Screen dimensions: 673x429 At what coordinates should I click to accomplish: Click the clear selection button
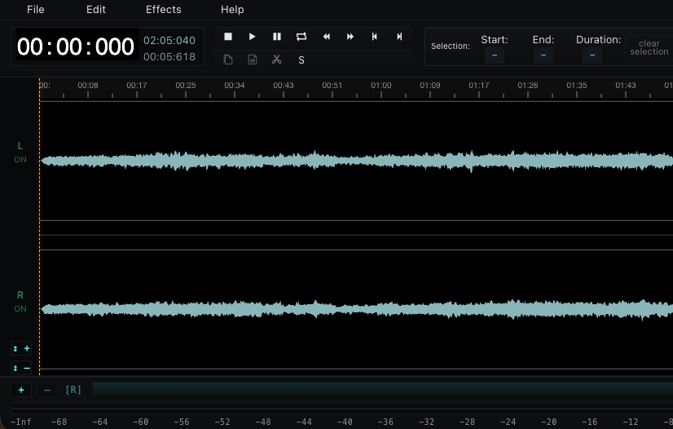coord(649,47)
